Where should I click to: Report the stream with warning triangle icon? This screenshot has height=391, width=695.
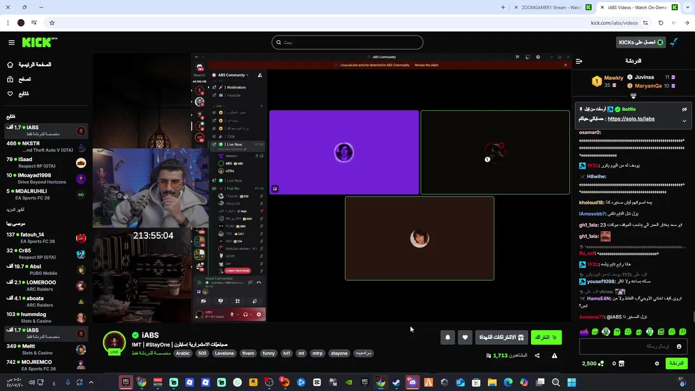pos(554,356)
